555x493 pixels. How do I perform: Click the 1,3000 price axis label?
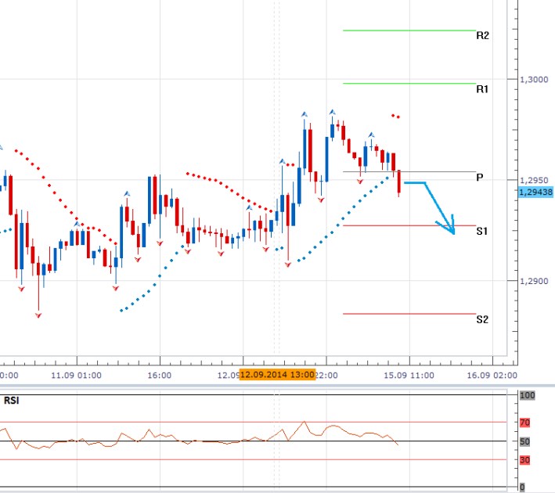[x=534, y=80]
